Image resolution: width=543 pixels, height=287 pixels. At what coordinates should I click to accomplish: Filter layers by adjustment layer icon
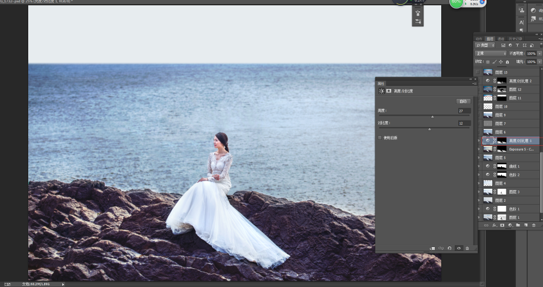(511, 45)
